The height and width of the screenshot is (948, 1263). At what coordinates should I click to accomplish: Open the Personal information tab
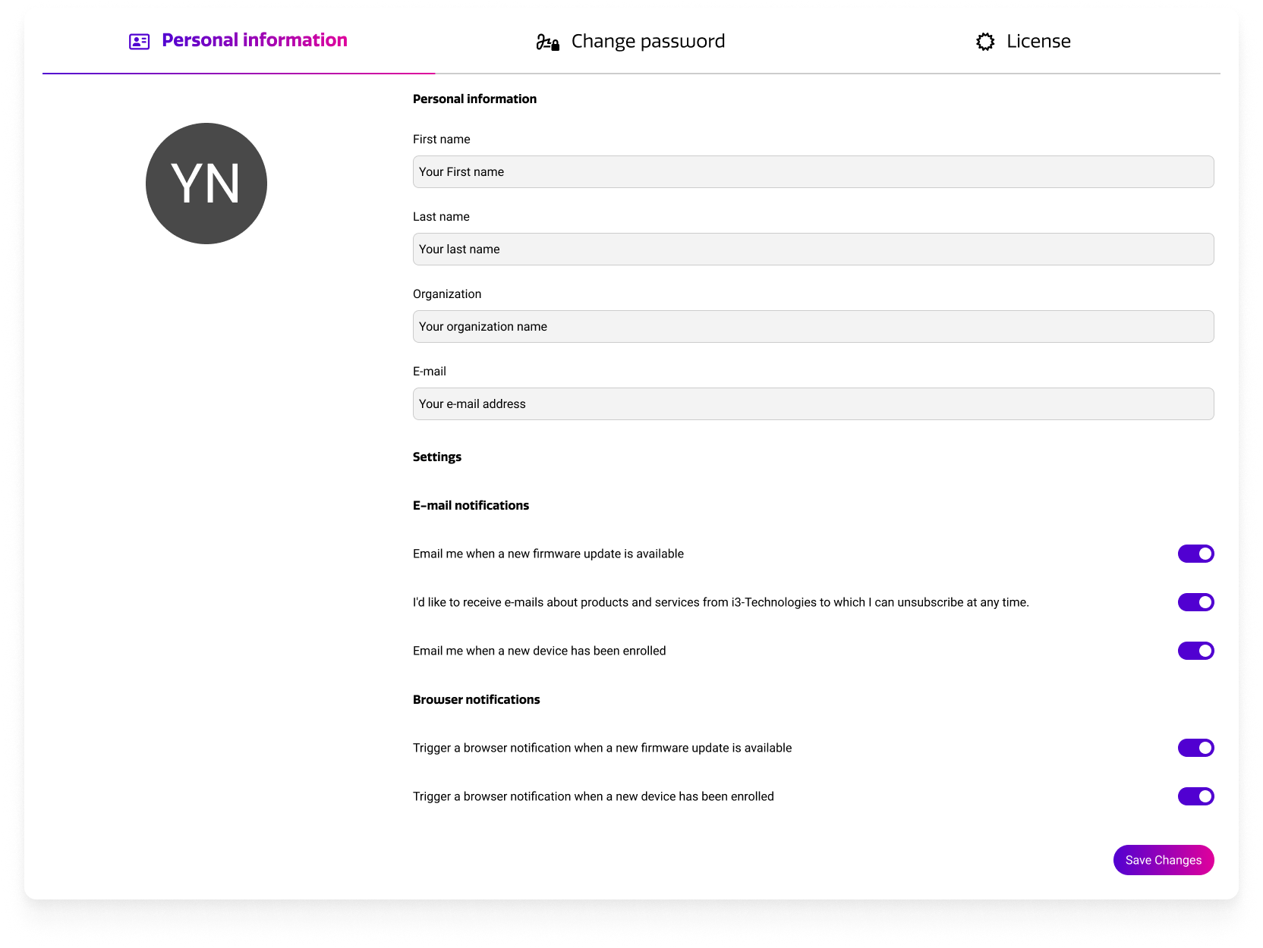(x=254, y=40)
